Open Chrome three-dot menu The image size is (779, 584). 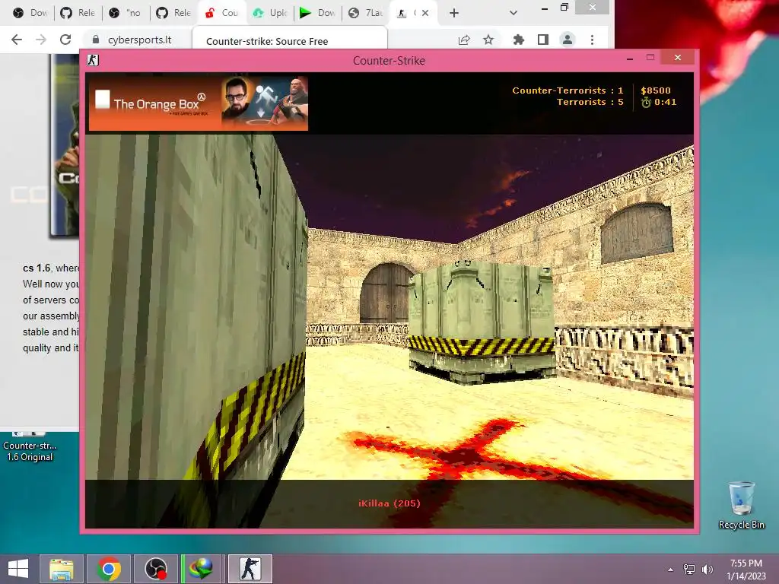point(592,40)
